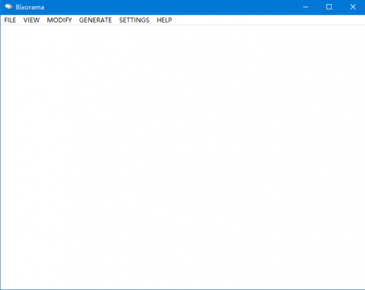Open the HELP menu

164,20
